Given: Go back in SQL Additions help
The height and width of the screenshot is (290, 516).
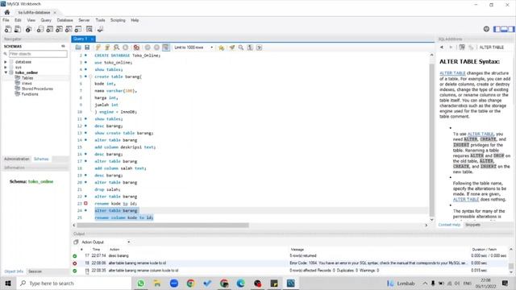Looking at the screenshot, I should (x=442, y=48).
